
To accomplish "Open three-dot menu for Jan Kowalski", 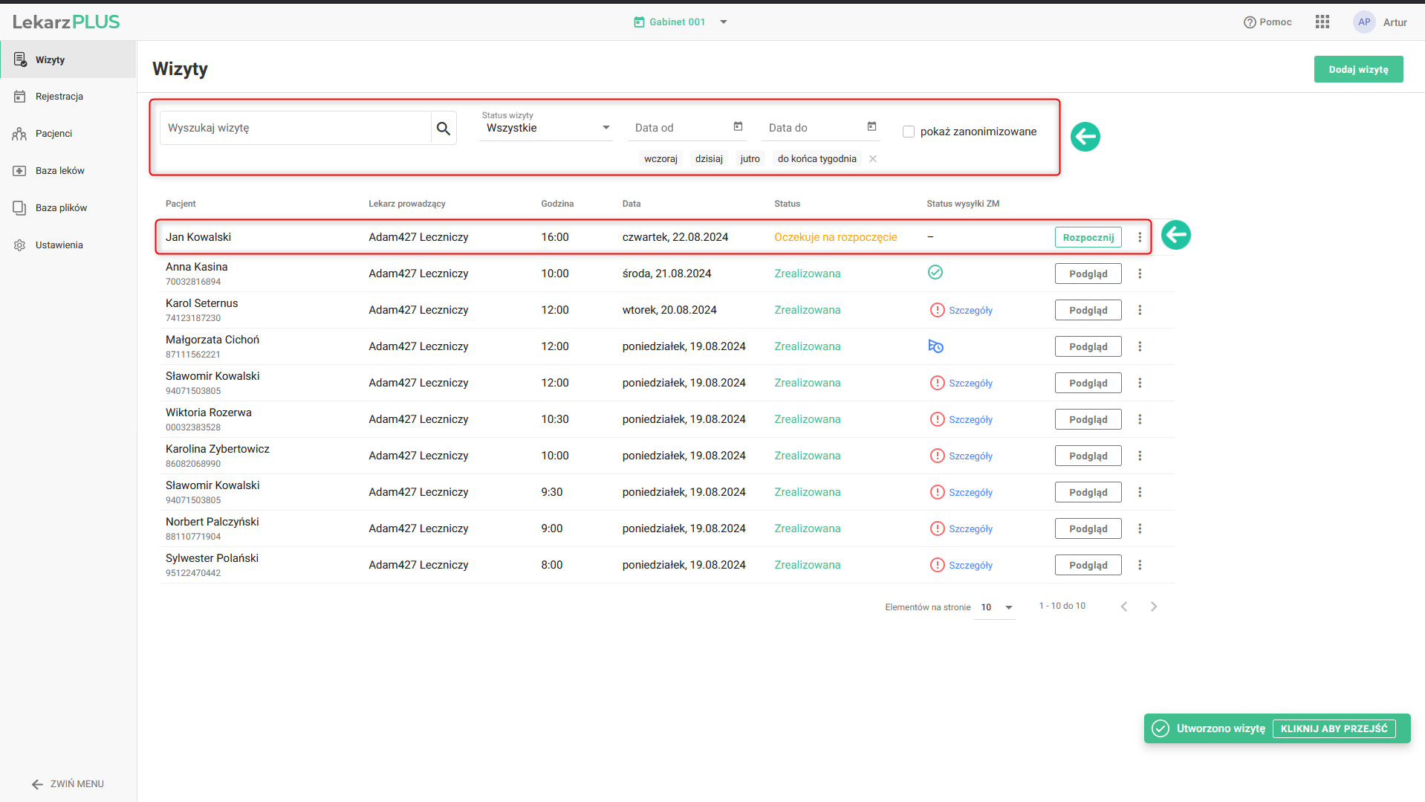I will (1140, 237).
